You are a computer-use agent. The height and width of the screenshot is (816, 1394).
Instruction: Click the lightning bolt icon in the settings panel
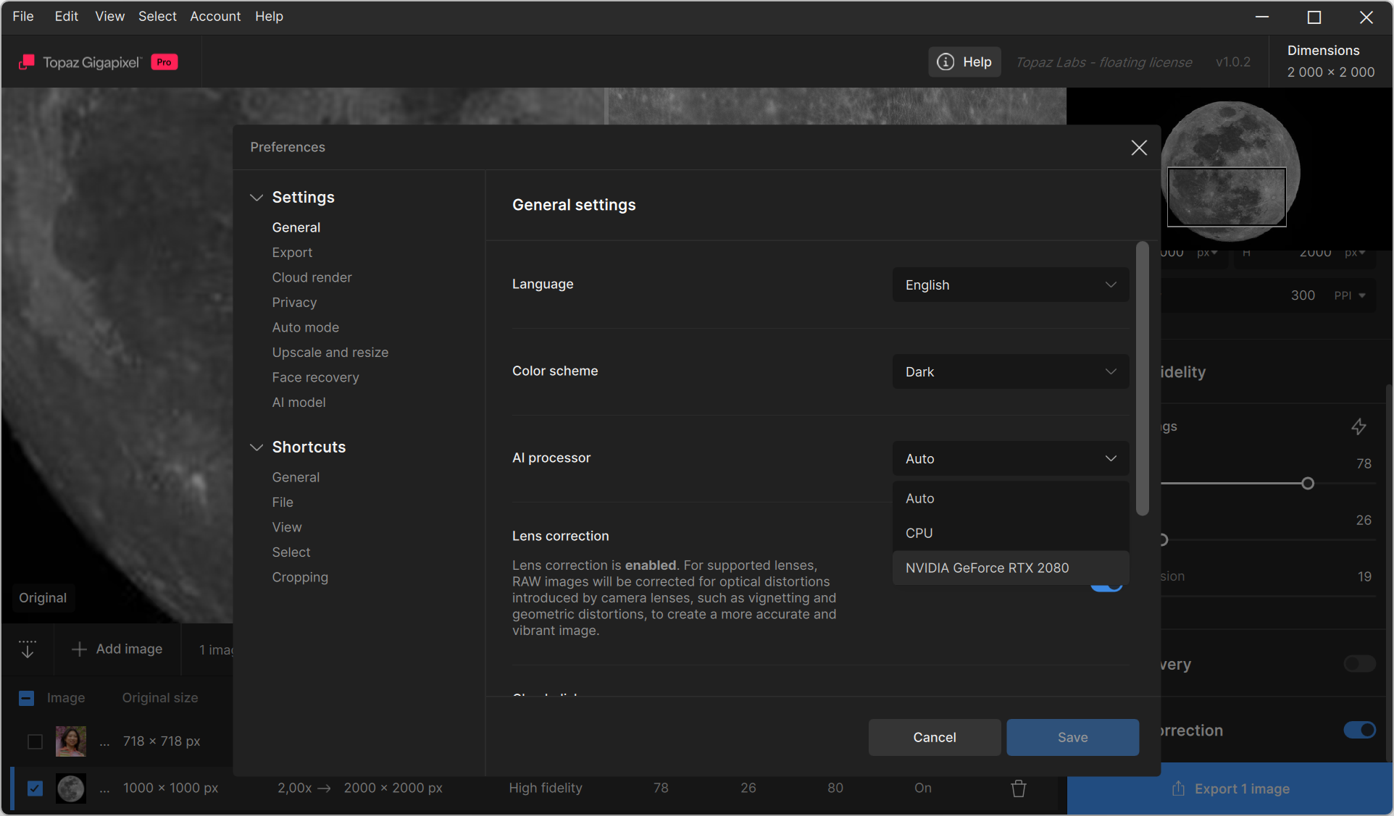(1358, 426)
